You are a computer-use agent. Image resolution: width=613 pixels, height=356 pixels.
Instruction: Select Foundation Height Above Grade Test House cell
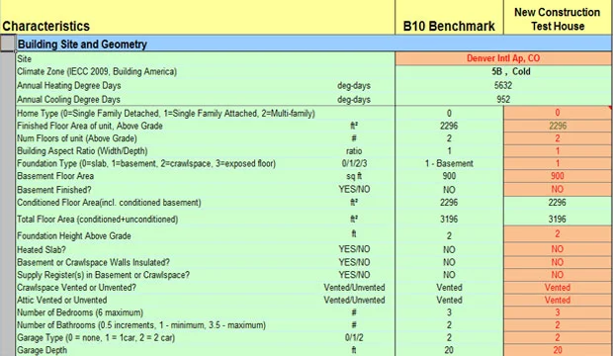(x=558, y=234)
